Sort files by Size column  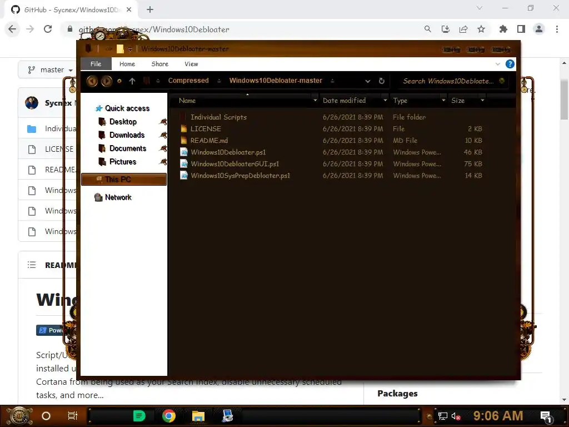point(458,101)
